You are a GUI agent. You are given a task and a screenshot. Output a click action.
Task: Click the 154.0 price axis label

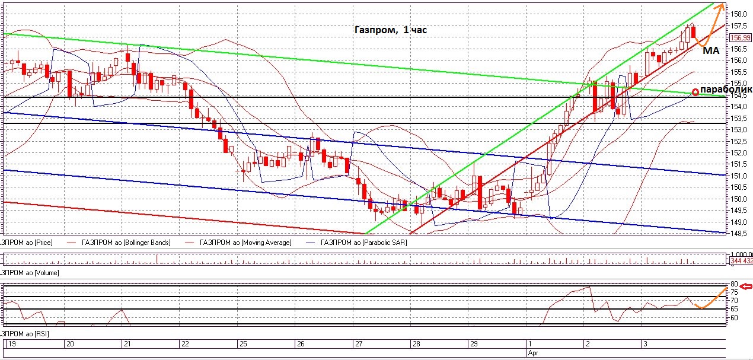tap(739, 107)
